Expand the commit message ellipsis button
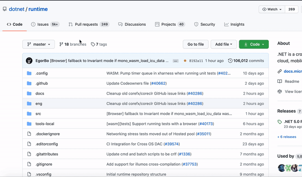 click(176, 61)
